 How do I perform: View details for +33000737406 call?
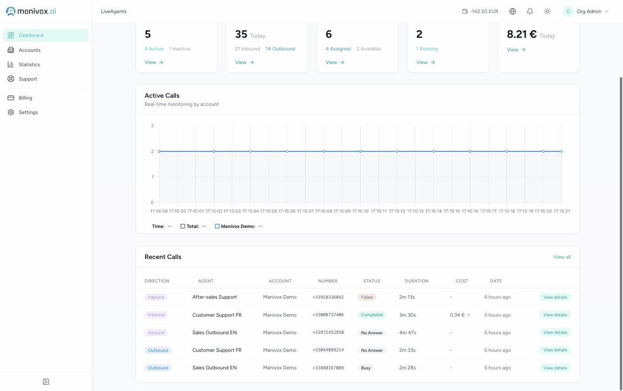[555, 315]
